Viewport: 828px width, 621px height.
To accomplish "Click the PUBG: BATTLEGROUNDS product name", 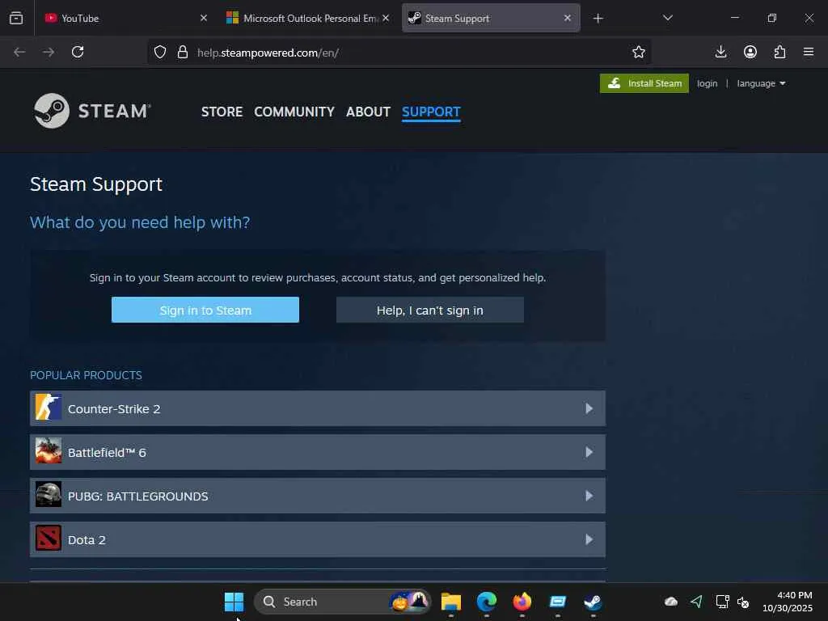I will 137,496.
